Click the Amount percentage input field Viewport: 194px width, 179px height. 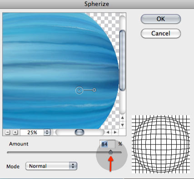pyautogui.click(x=107, y=144)
